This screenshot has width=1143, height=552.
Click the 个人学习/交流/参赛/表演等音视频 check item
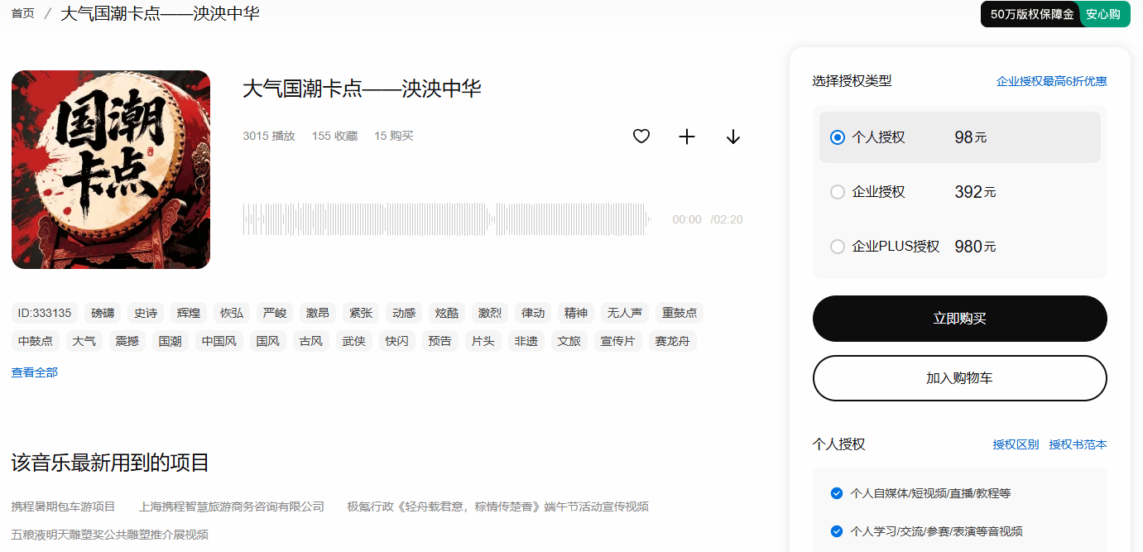click(927, 531)
